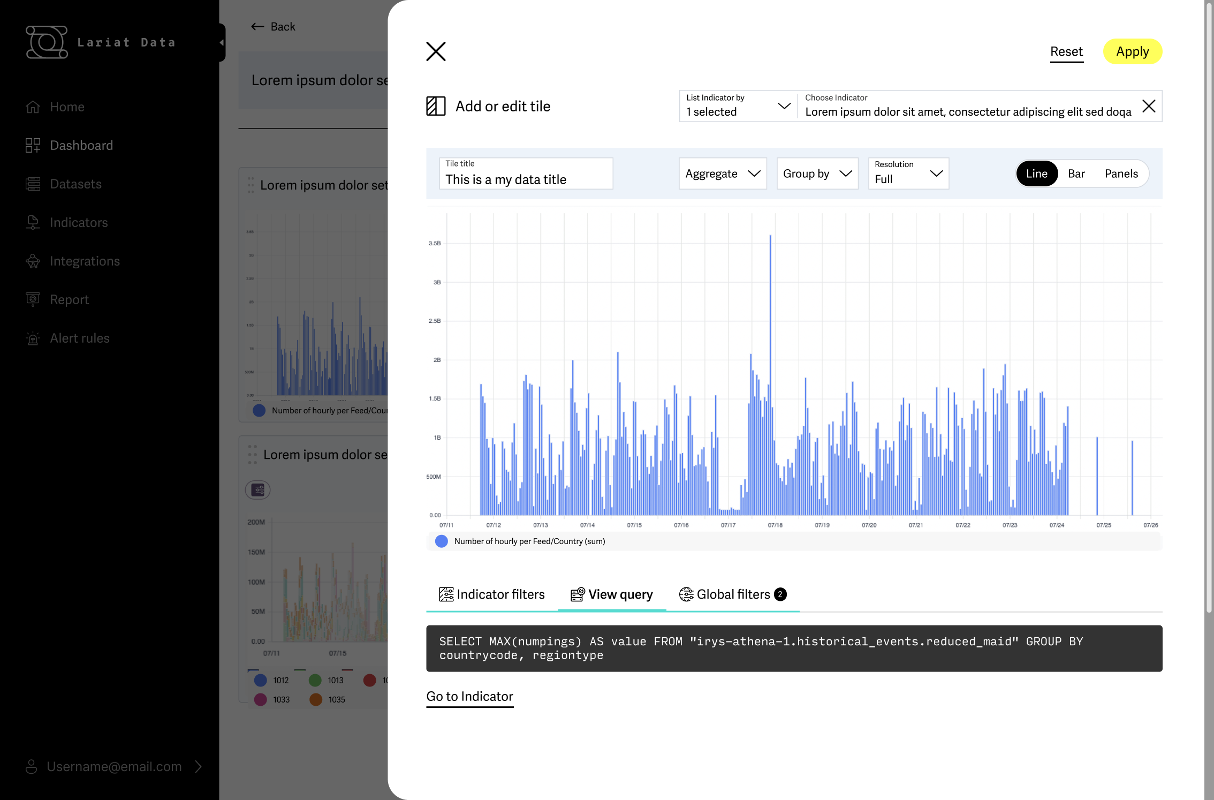Click the Home icon in sidebar

33,107
